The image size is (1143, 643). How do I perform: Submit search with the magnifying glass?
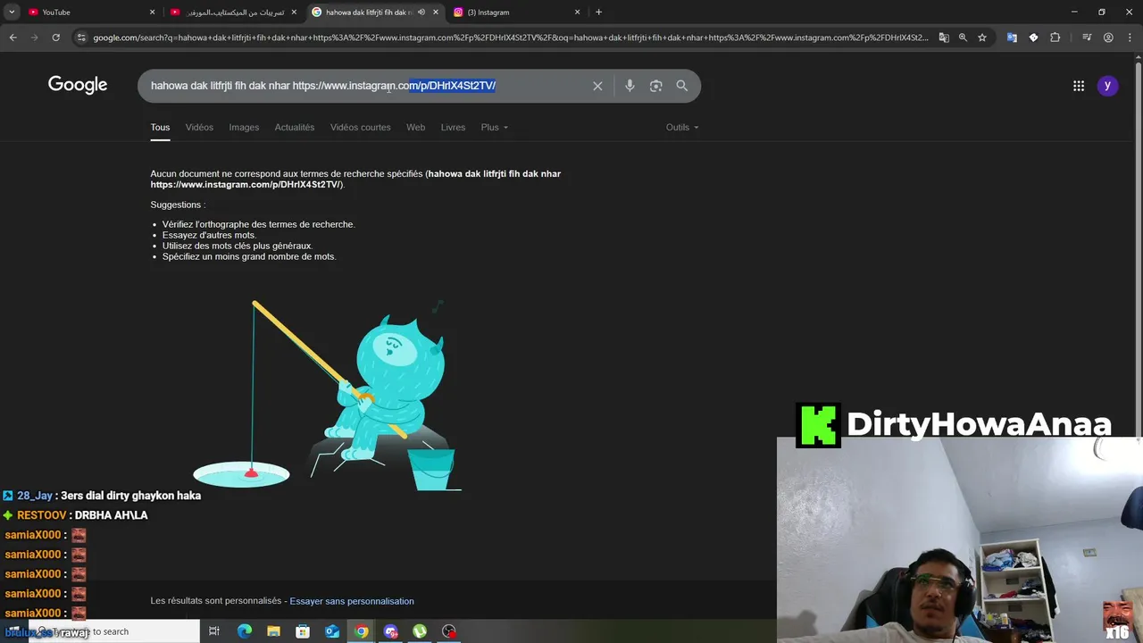pos(682,86)
